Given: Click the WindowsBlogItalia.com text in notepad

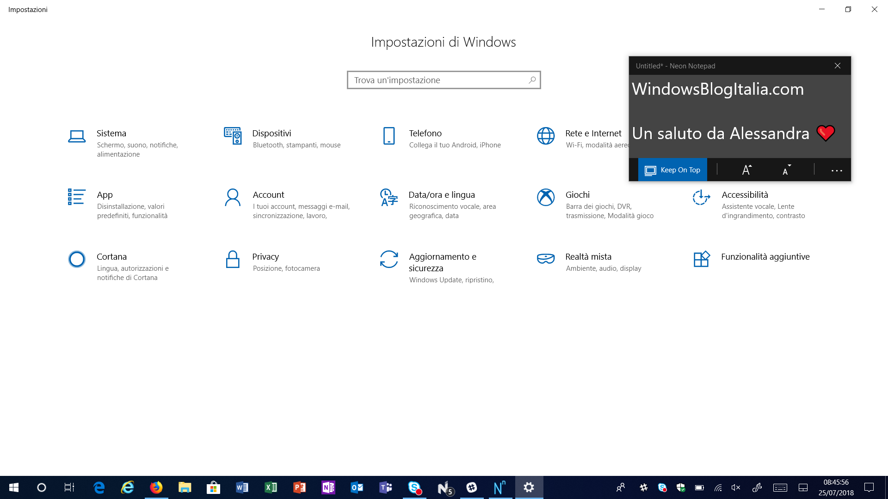Looking at the screenshot, I should click(x=718, y=89).
